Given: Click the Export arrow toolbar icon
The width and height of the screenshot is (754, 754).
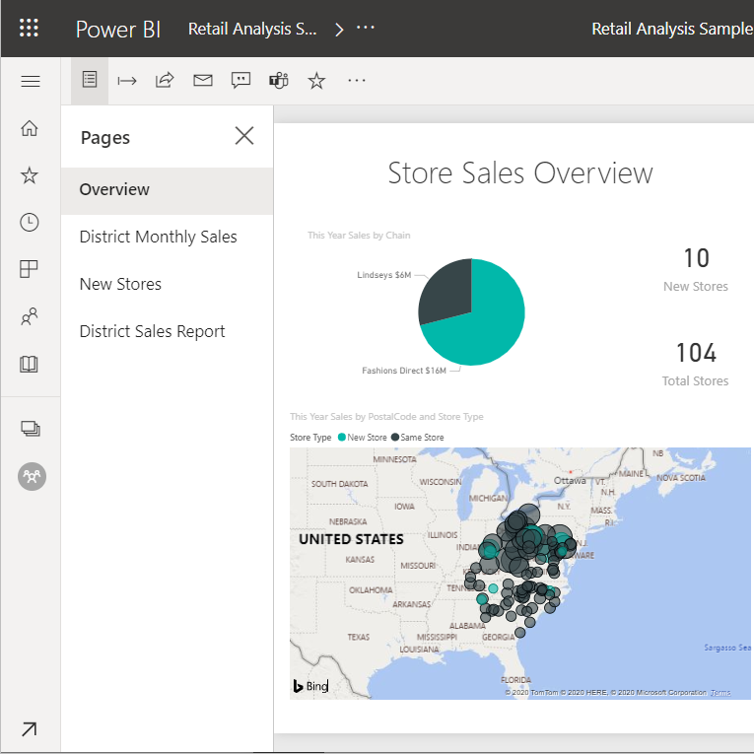Looking at the screenshot, I should [x=127, y=81].
